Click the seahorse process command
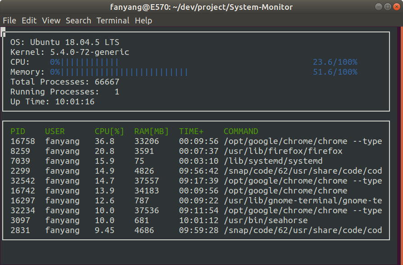Screen dimensions: 403x265 [266, 220]
